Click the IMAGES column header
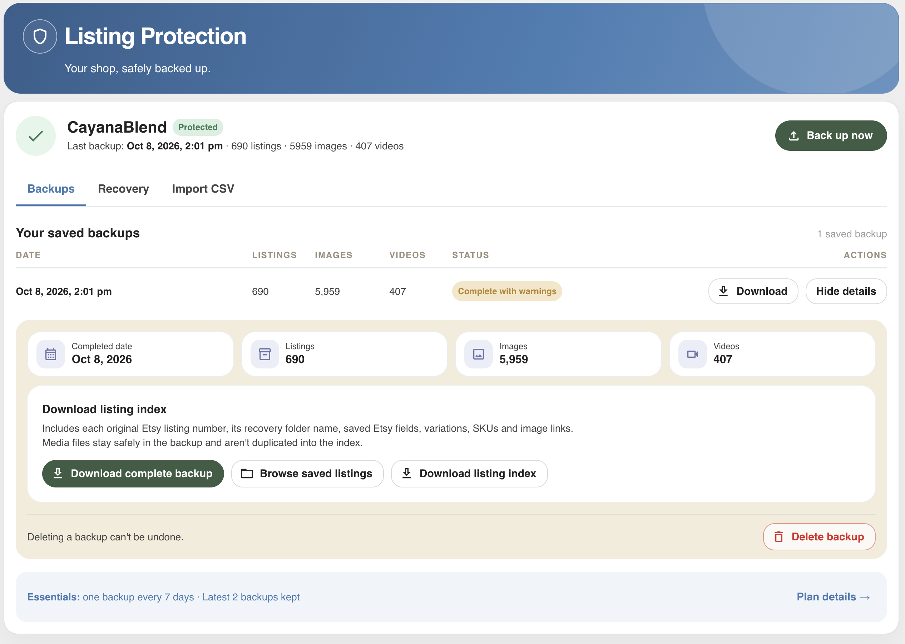905x644 pixels. [333, 256]
